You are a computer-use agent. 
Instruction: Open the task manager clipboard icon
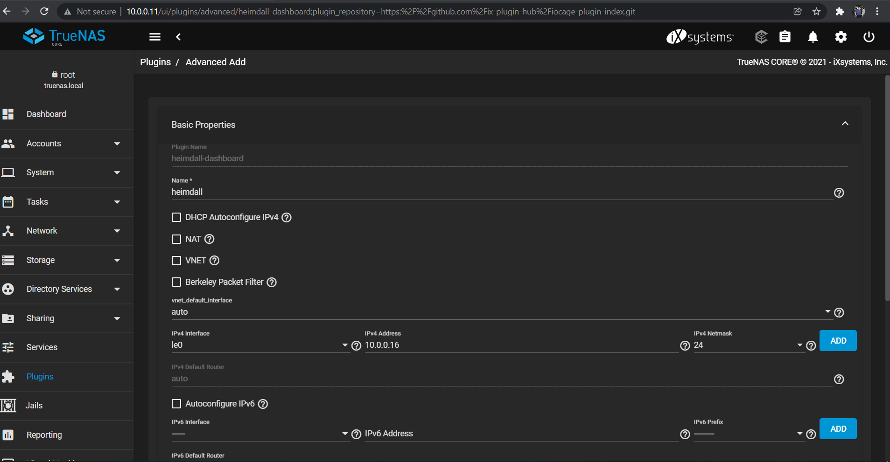[x=785, y=37]
